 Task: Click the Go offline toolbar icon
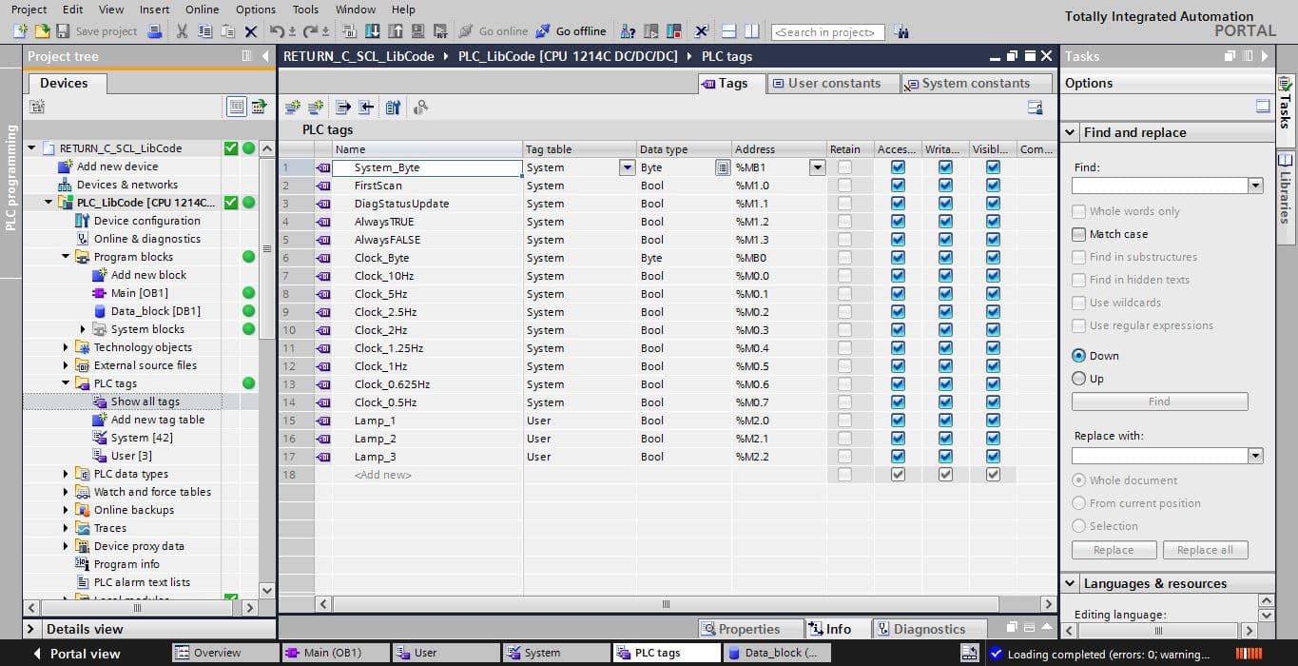click(543, 31)
